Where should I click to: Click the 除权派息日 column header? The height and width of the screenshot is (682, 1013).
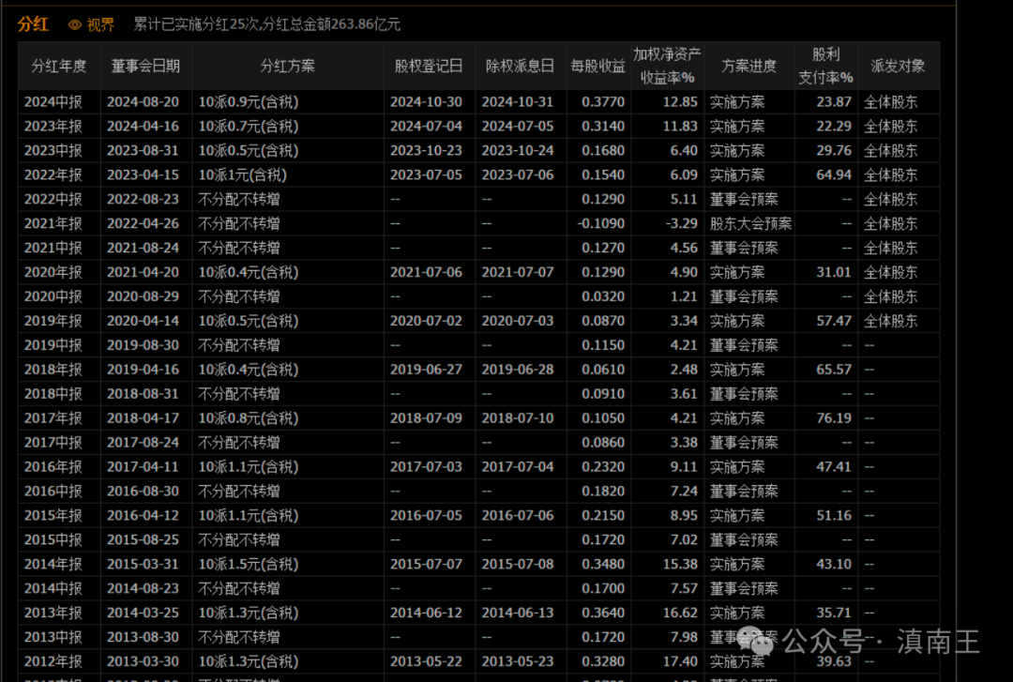coord(520,66)
